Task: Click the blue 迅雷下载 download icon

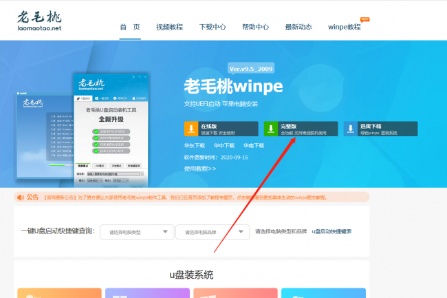Action: coord(351,129)
